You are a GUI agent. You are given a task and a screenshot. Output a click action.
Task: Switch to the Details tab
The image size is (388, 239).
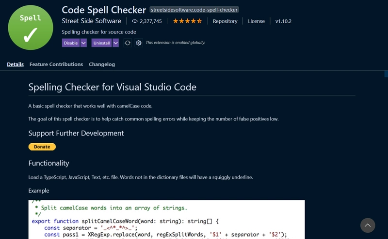tap(16, 64)
